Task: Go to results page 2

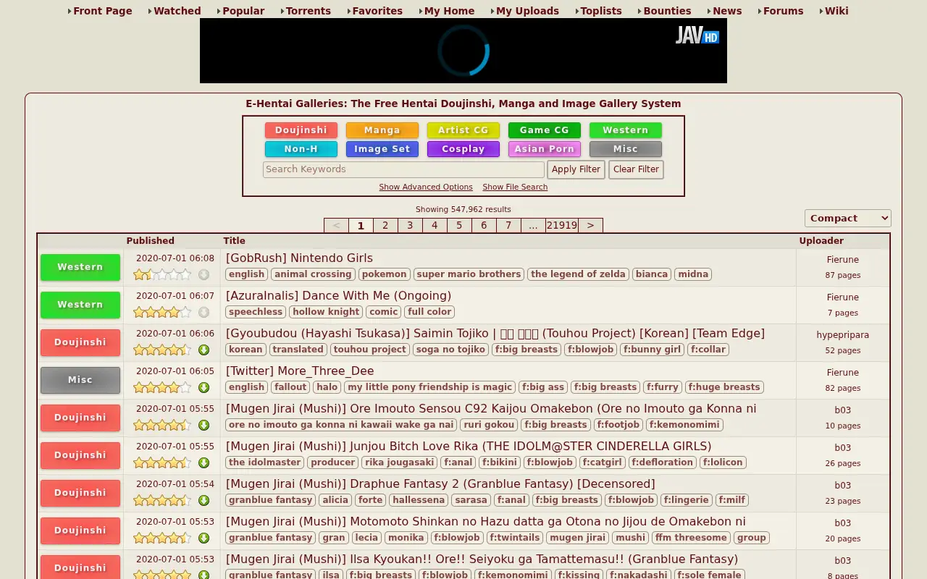Action: point(385,225)
